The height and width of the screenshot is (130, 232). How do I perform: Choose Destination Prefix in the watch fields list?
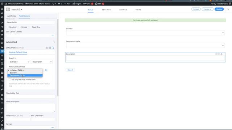pos(25,75)
